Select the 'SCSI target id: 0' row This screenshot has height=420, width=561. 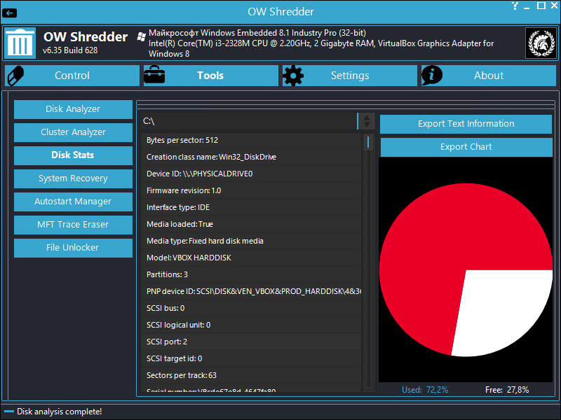pyautogui.click(x=251, y=358)
